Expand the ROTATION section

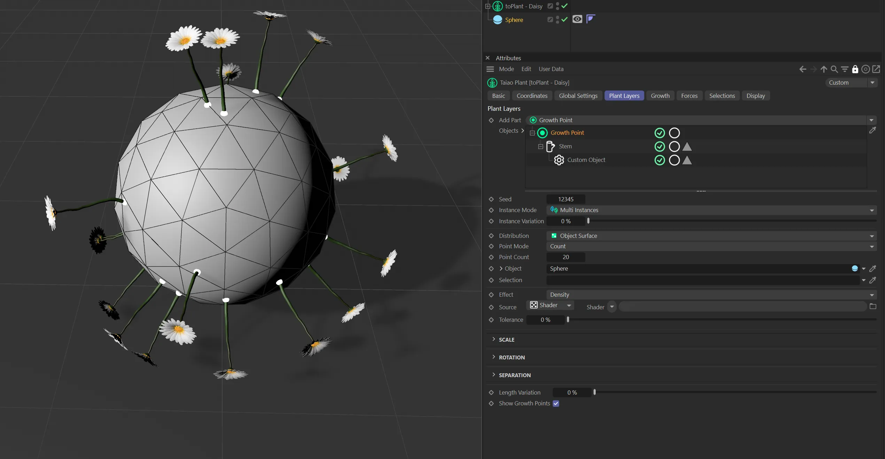coord(511,357)
